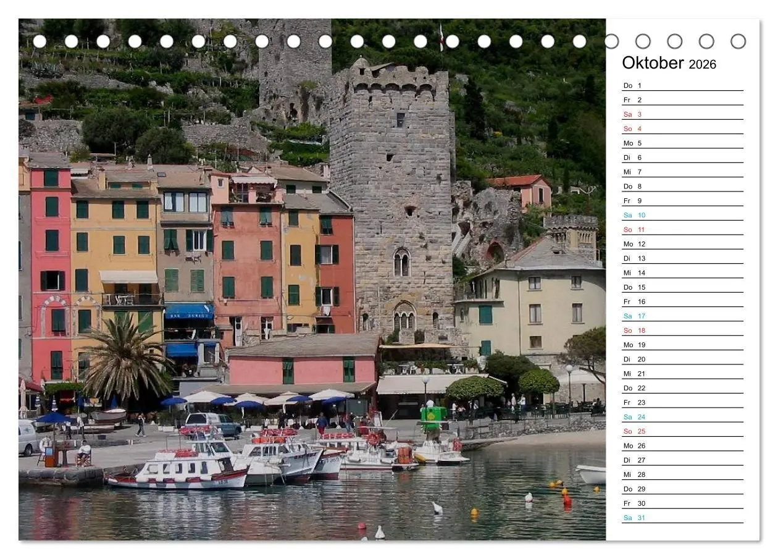Select the row 'Mo 12'
Viewport: 778px width, 559px height.
click(682, 243)
